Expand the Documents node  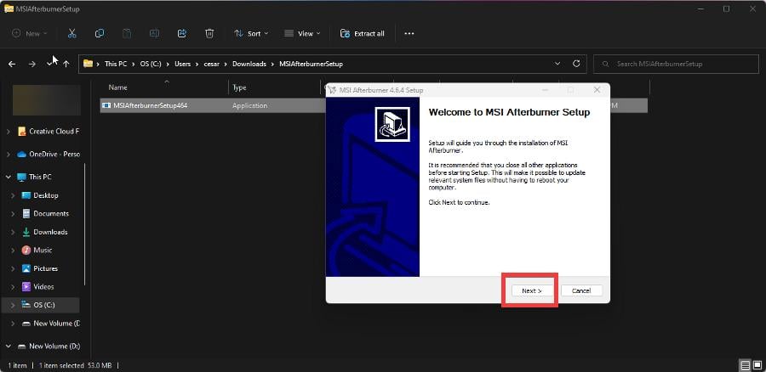point(13,213)
